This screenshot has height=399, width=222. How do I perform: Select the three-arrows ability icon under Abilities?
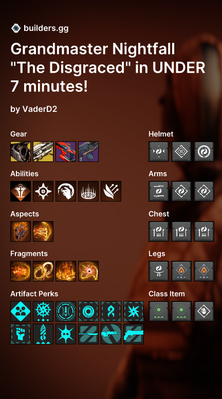[111, 191]
